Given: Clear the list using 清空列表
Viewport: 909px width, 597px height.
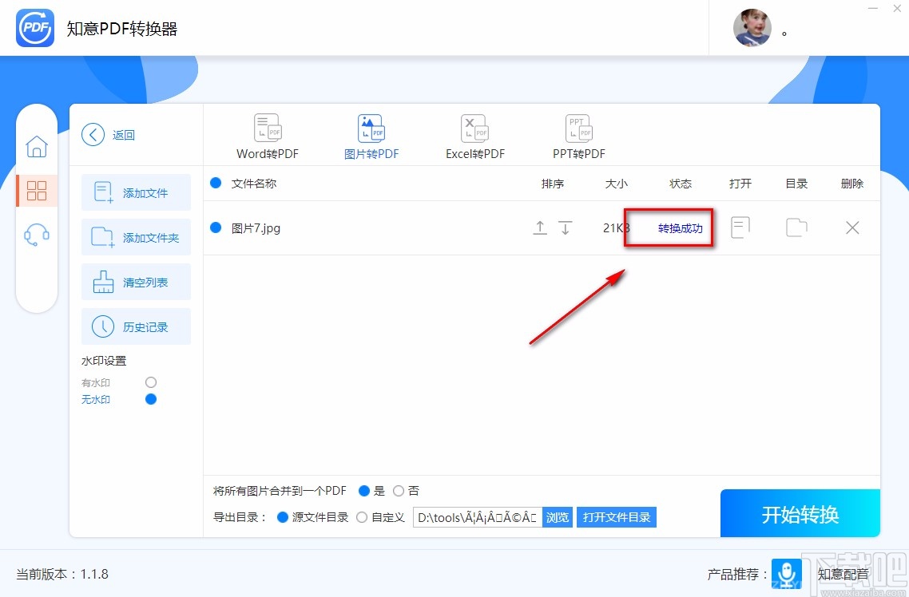Looking at the screenshot, I should [136, 282].
